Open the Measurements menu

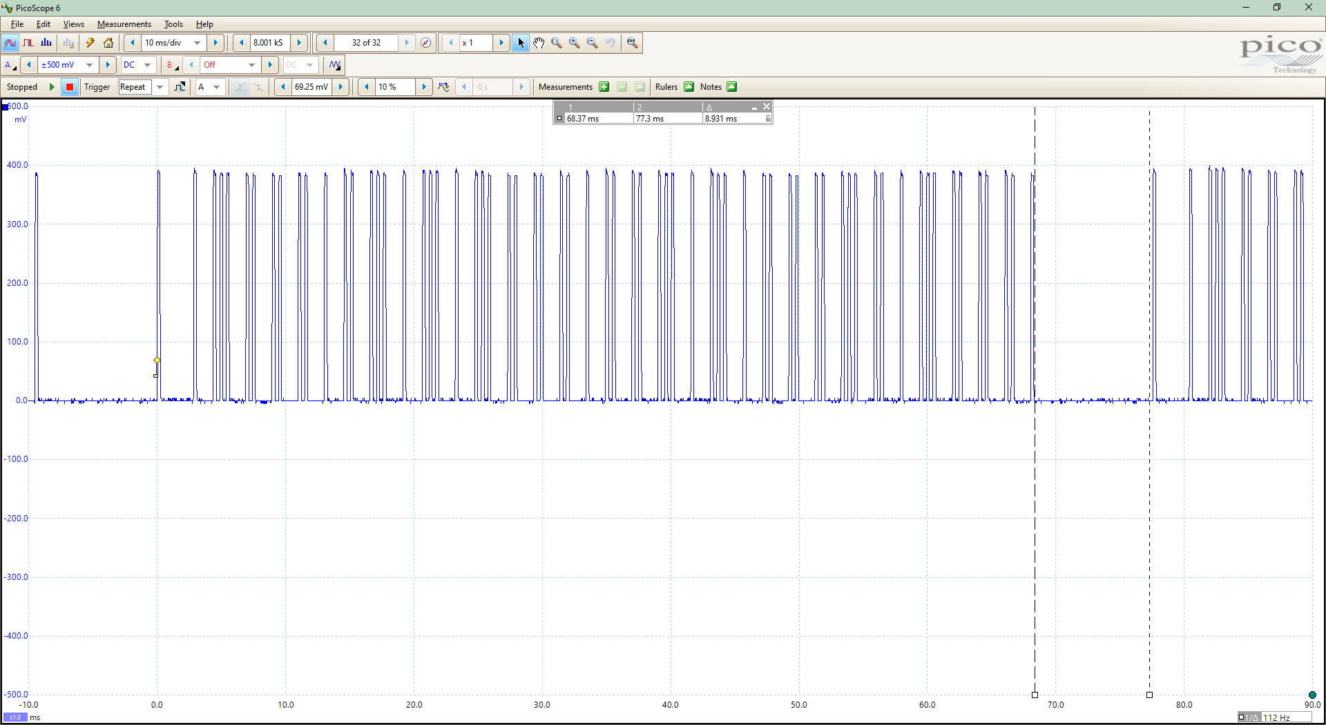[x=124, y=24]
